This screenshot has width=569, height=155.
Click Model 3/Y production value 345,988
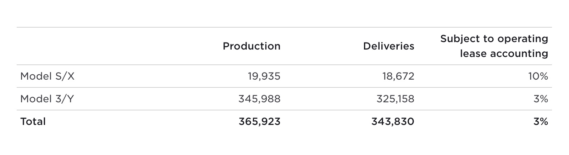tap(259, 99)
